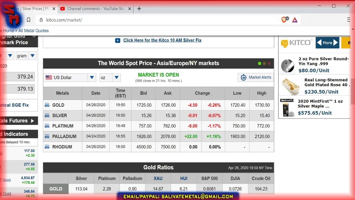Click the Crude Oil ratio value 104.23

tap(261, 189)
